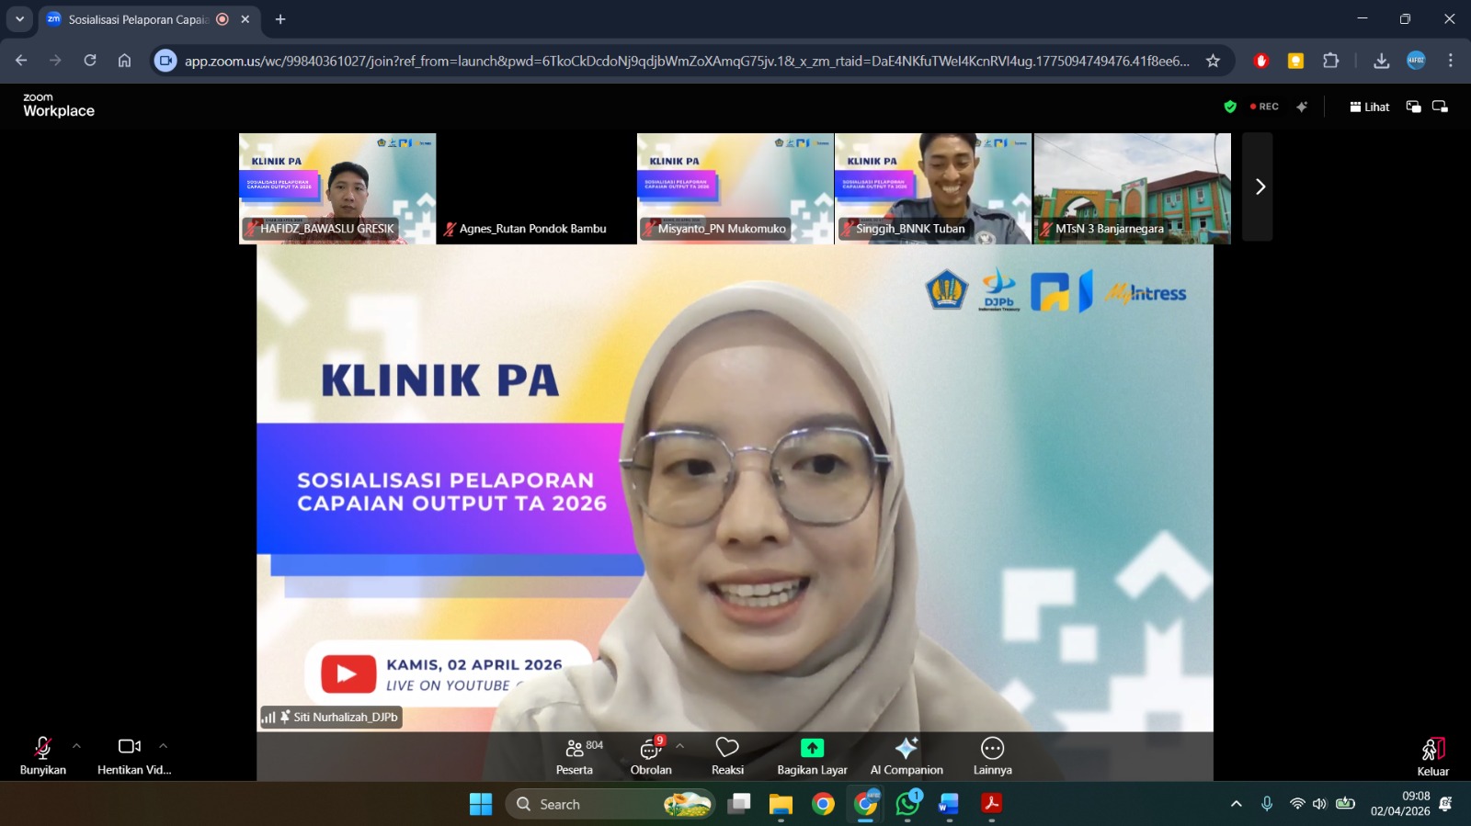Open the Reaksi reactions menu
The image size is (1471, 826).
point(727,756)
